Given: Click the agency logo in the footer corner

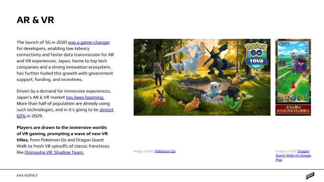Looking at the screenshot, I should [310, 176].
